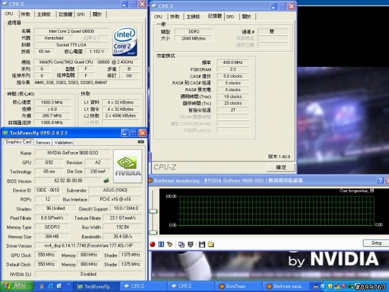Expand quick launch overflow chevron on taskbar
The image size is (389, 292).
[69, 285]
